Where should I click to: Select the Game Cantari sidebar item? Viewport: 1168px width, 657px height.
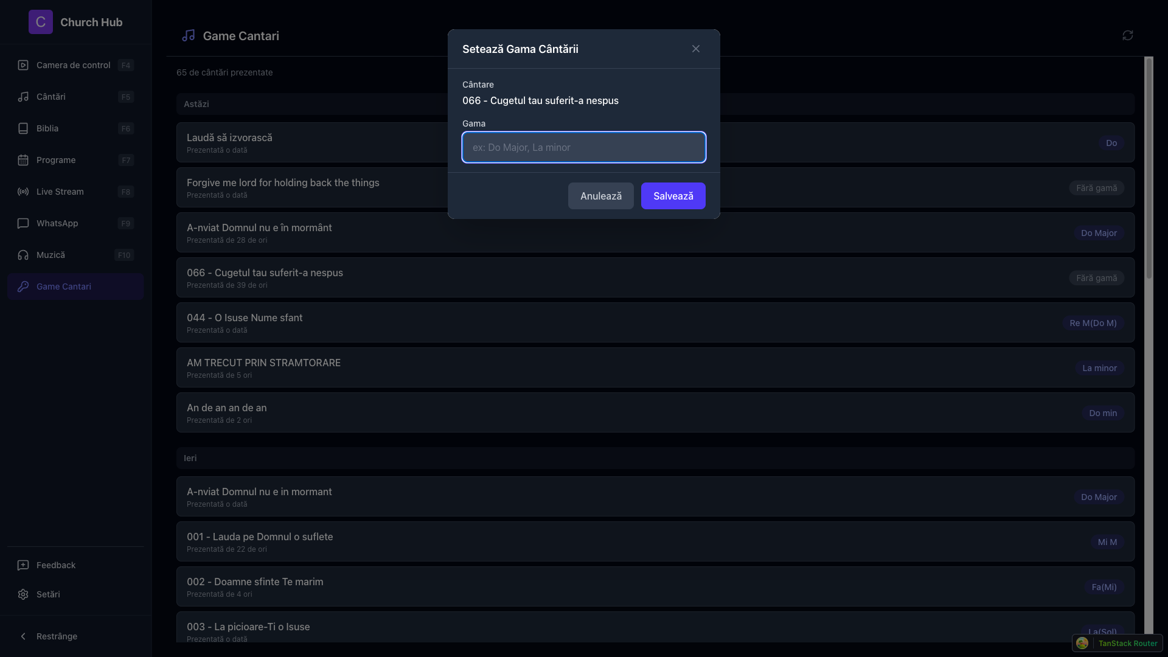(x=64, y=287)
